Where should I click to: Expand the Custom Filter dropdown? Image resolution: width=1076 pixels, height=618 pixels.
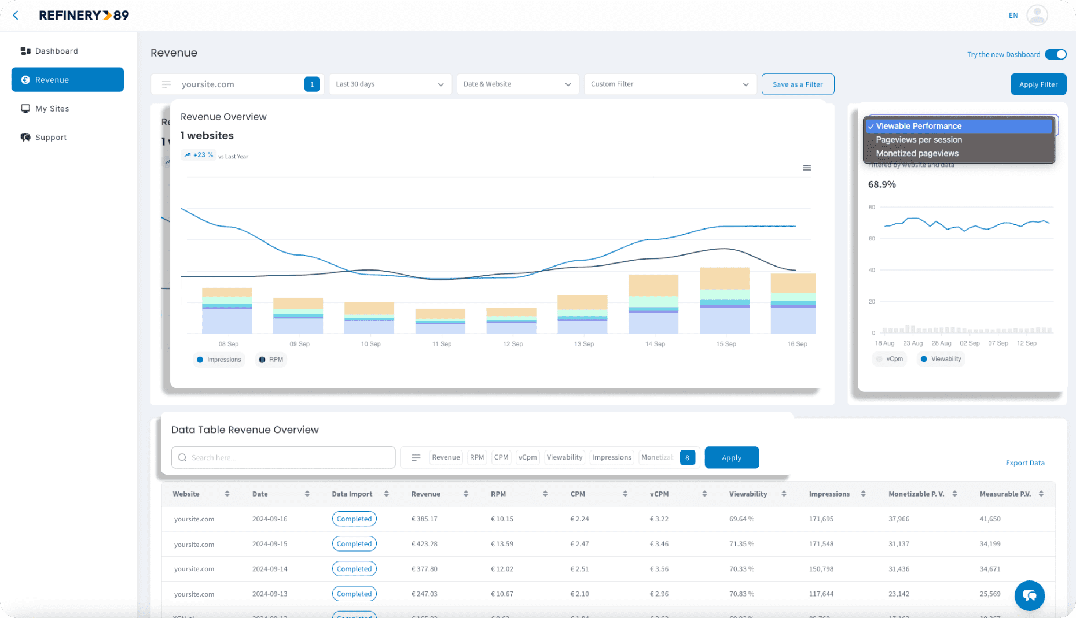tap(670, 84)
